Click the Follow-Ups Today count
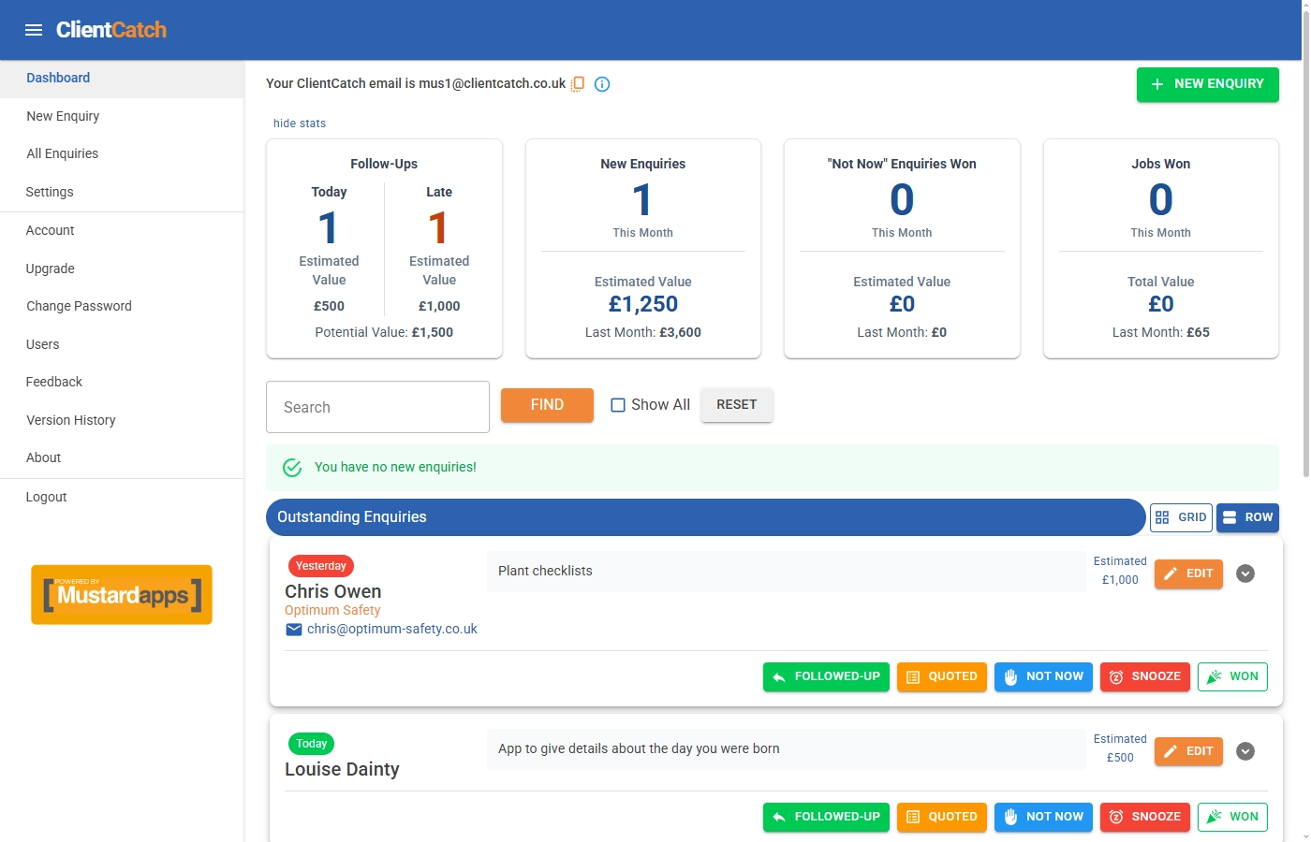This screenshot has width=1311, height=842. [328, 227]
